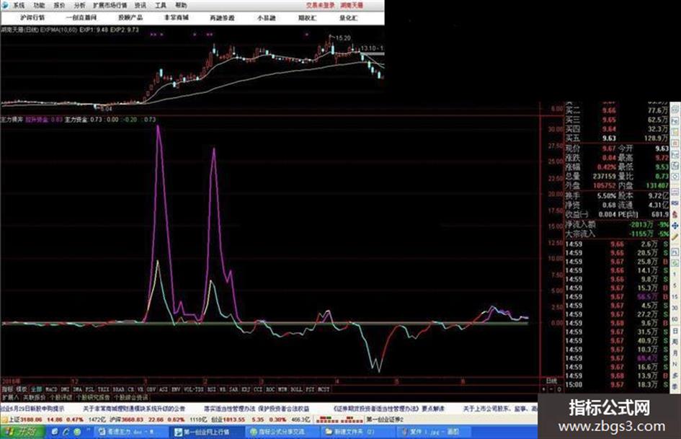
Task: Open the 个股综合资讯 tab
Action: (x=130, y=397)
